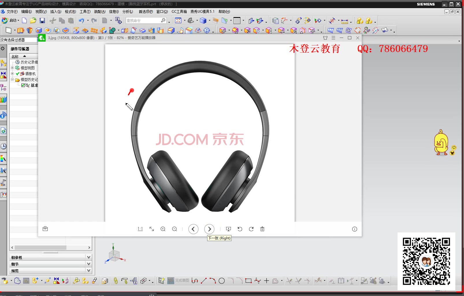Viewport: 464px width, 296px height.
Task: Pick the Arc sketch tool
Action: [x=213, y=280]
